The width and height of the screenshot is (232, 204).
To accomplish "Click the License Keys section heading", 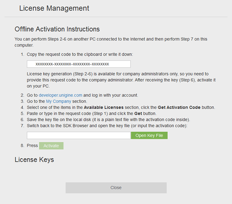I will click(34, 159).
